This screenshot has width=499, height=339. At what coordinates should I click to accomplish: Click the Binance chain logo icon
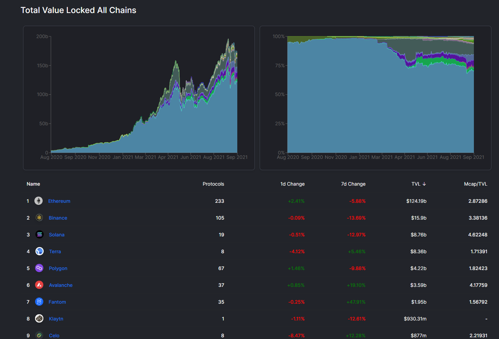coord(39,218)
